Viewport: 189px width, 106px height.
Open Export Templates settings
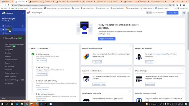pos(11,77)
